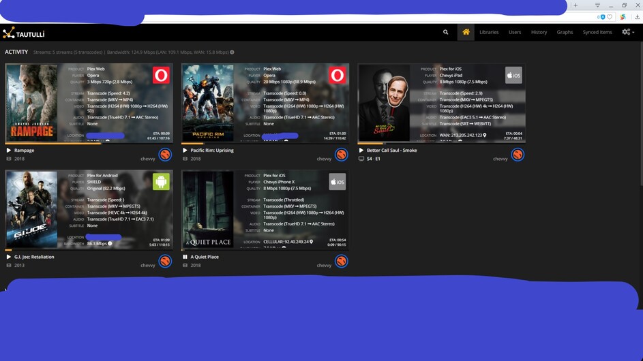Click paused state icon beside A Quiet Place

pos(185,257)
